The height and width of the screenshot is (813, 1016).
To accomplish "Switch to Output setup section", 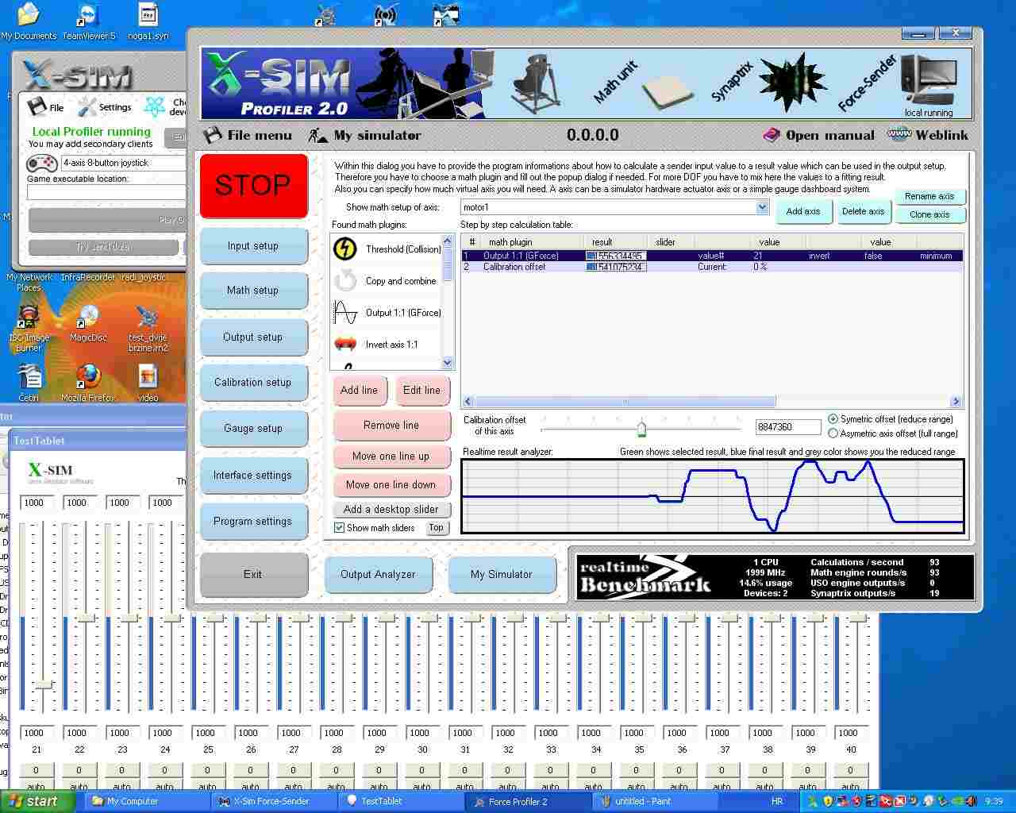I will [253, 337].
